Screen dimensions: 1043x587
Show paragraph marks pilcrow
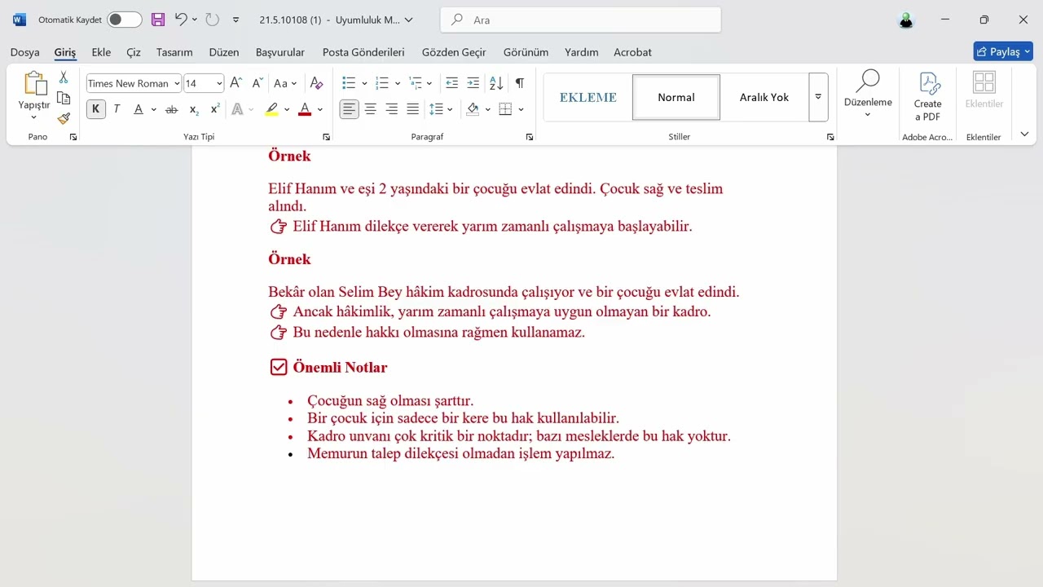519,83
